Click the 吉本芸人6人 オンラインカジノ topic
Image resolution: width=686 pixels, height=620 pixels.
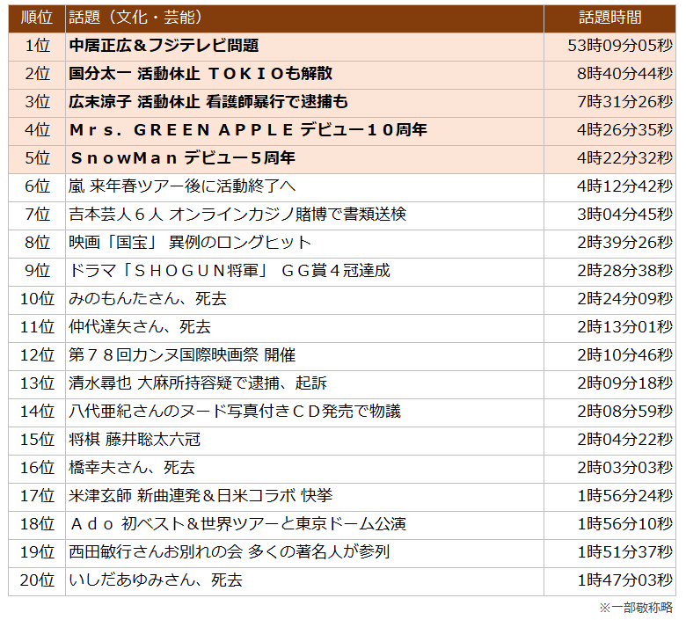pyautogui.click(x=237, y=215)
